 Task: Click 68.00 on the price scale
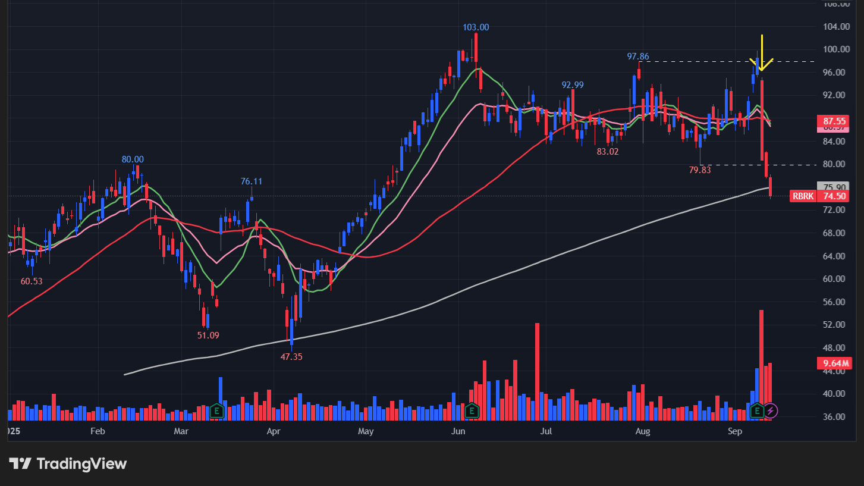click(835, 233)
